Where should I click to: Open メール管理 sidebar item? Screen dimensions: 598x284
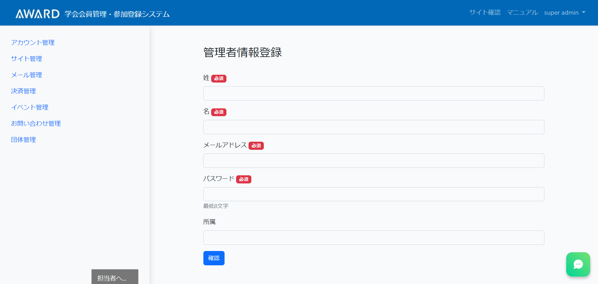click(26, 75)
